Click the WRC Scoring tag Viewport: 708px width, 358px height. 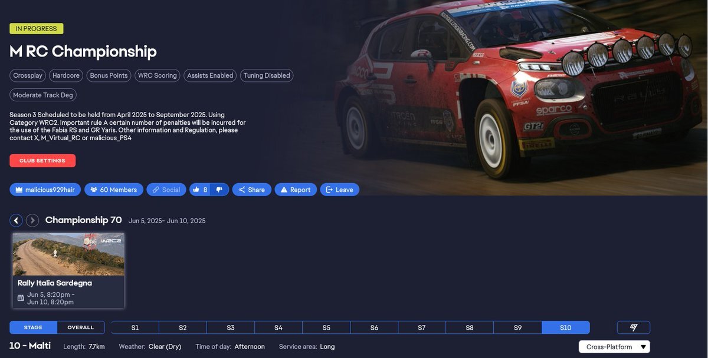[x=158, y=75]
